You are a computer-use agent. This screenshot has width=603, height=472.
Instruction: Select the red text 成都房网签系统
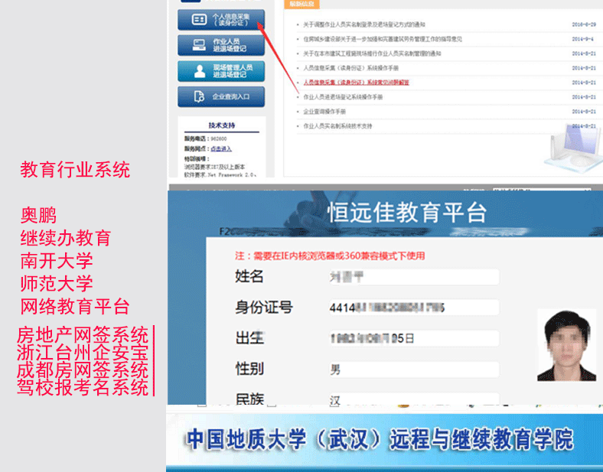click(x=83, y=370)
